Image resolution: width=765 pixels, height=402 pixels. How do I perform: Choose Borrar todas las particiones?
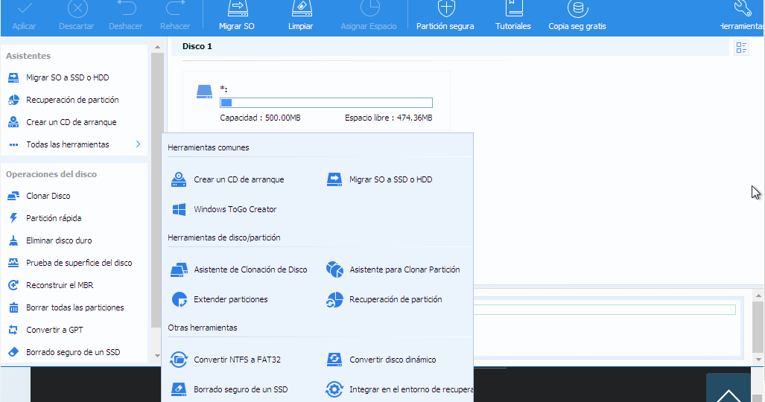click(x=74, y=308)
